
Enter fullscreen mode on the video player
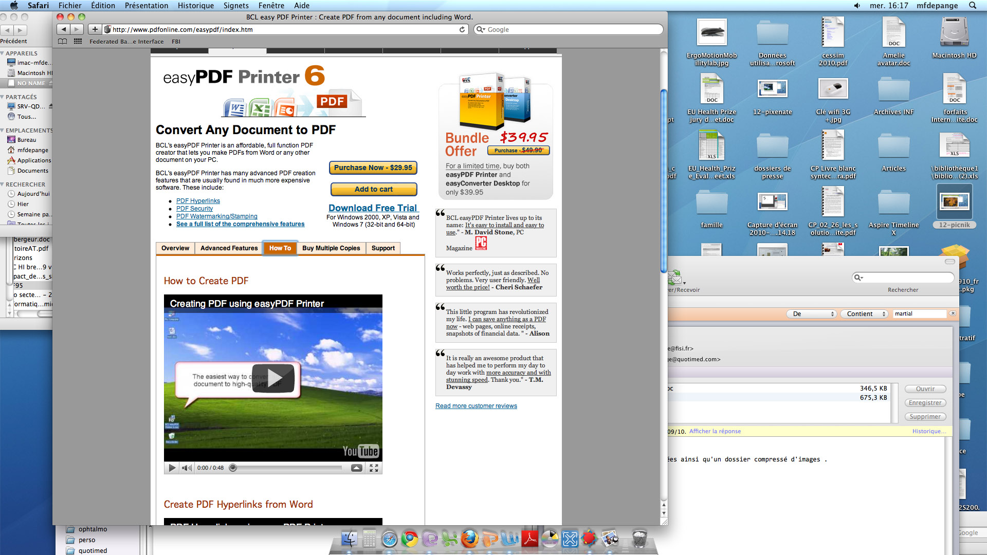point(374,468)
